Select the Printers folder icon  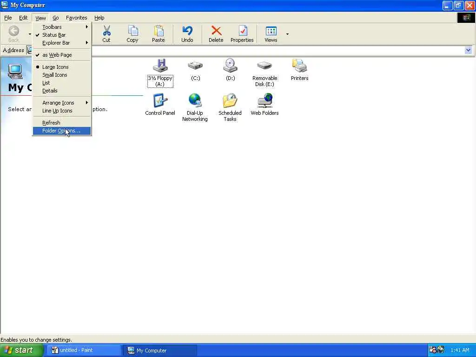(x=299, y=70)
